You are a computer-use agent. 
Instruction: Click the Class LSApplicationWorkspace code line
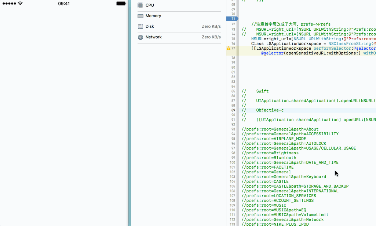click(314, 44)
